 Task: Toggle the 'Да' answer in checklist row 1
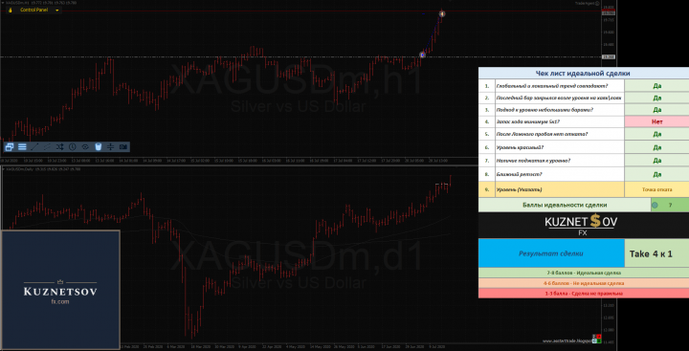(x=656, y=86)
